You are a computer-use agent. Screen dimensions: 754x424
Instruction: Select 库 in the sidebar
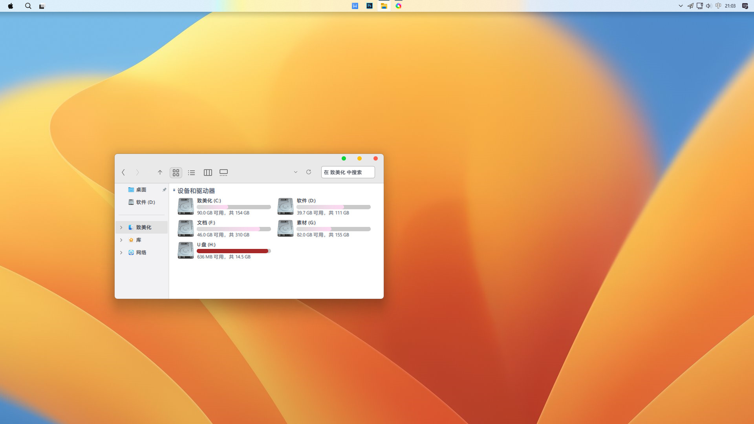click(139, 240)
